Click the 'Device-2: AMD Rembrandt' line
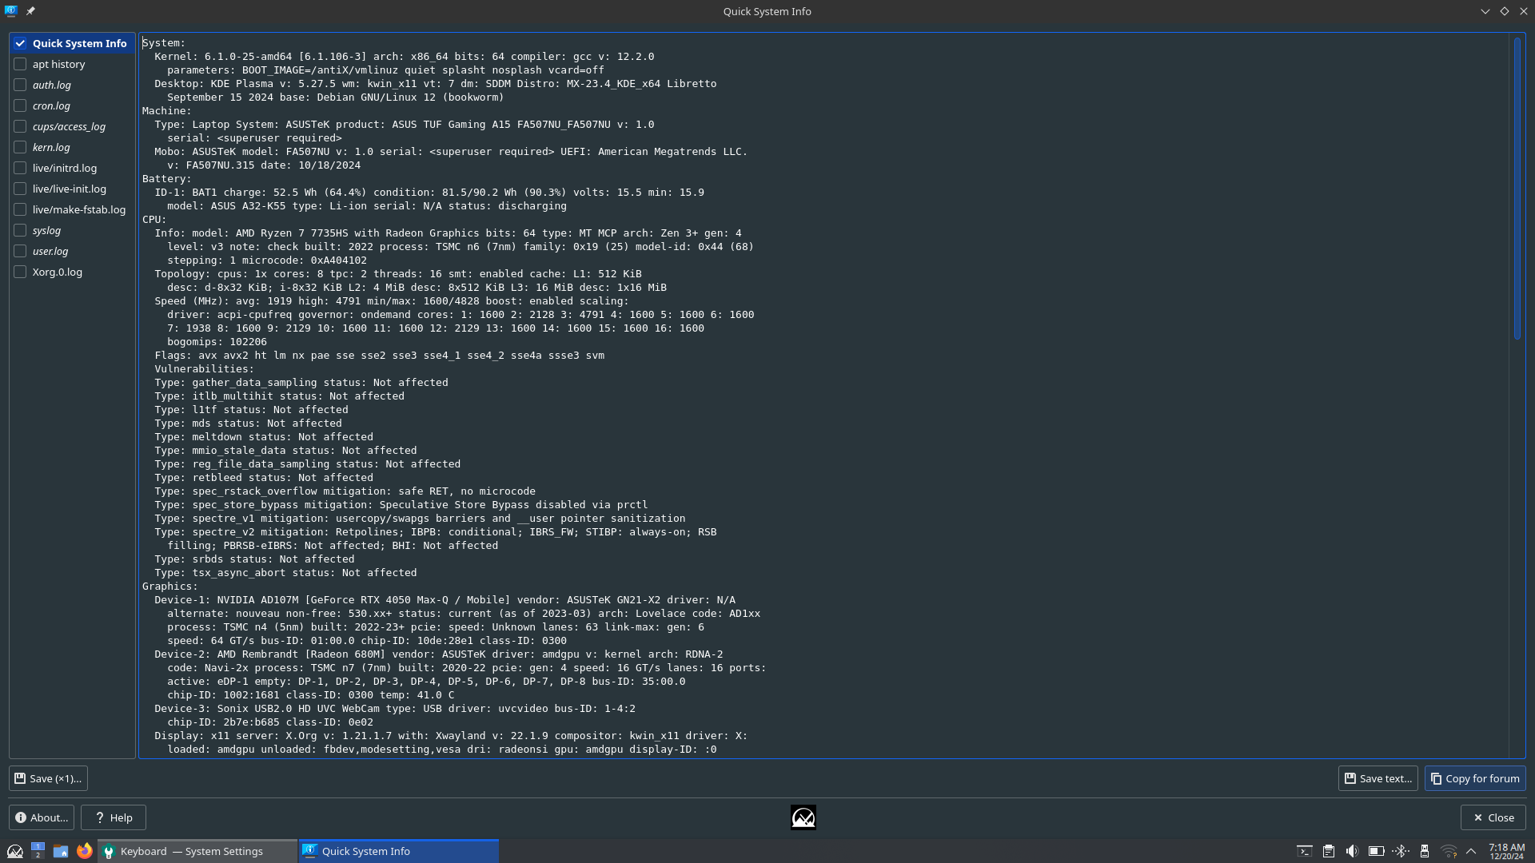1535x863 pixels. pos(438,654)
